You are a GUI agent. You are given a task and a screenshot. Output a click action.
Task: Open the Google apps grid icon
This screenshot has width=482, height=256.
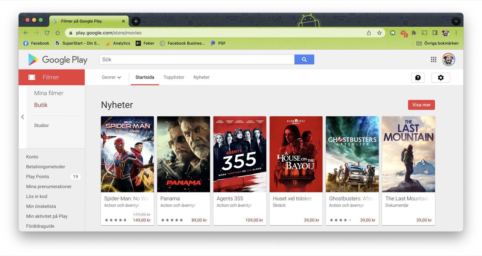[433, 59]
